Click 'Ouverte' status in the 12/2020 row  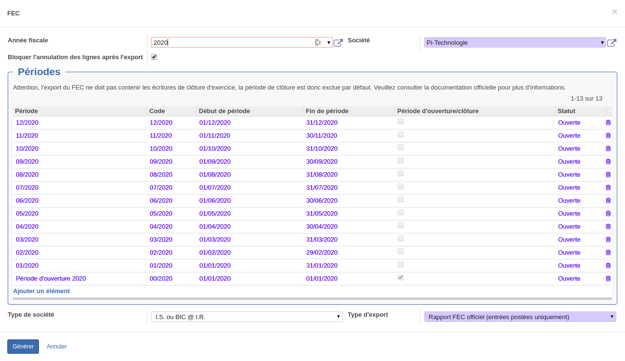coord(569,123)
